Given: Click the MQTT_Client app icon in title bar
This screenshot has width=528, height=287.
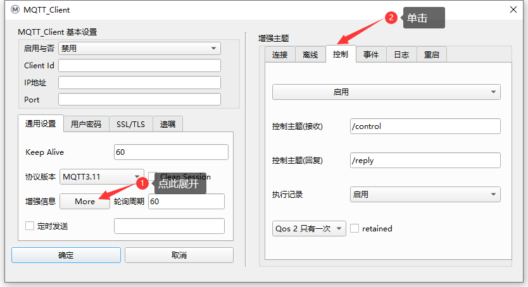Looking at the screenshot, I should 15,9.
